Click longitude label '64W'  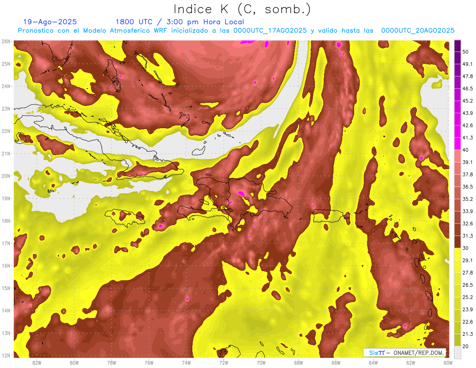(x=373, y=362)
